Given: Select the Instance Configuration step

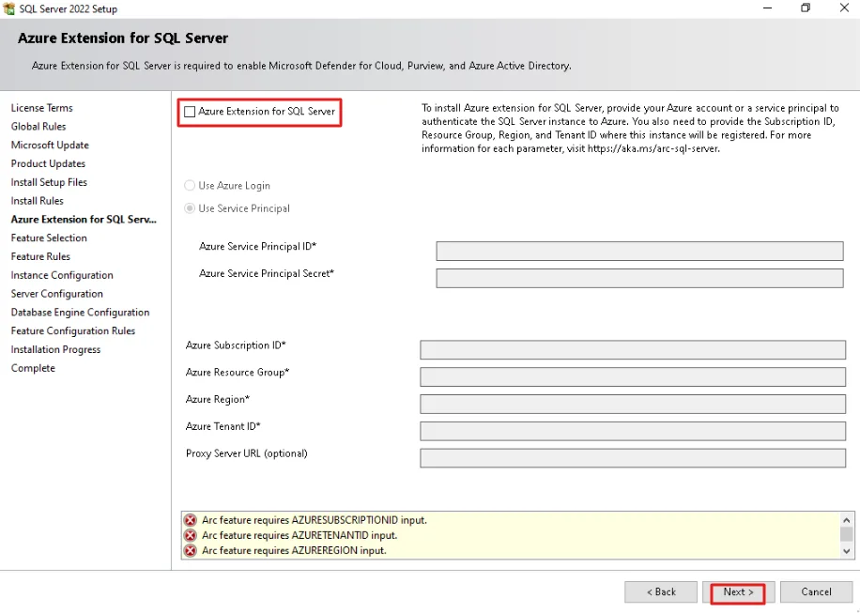Looking at the screenshot, I should click(x=62, y=275).
